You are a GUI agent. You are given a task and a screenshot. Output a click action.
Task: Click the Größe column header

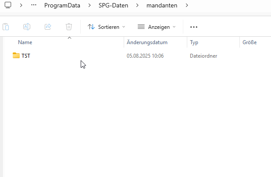[x=249, y=42]
